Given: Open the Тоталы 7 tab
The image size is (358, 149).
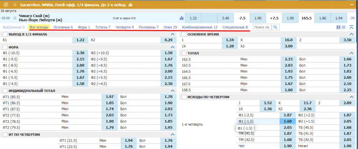Looking at the screenshot, I should pyautogui.click(x=102, y=27).
